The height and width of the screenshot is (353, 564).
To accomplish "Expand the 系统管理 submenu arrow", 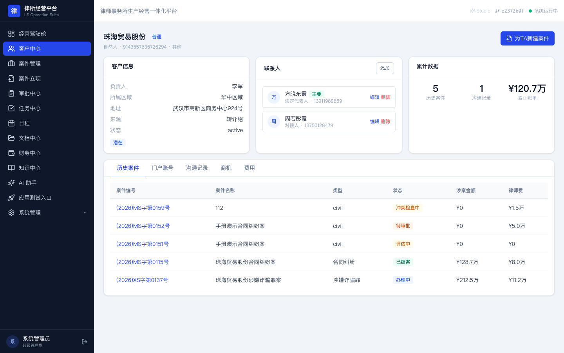I will [85, 213].
